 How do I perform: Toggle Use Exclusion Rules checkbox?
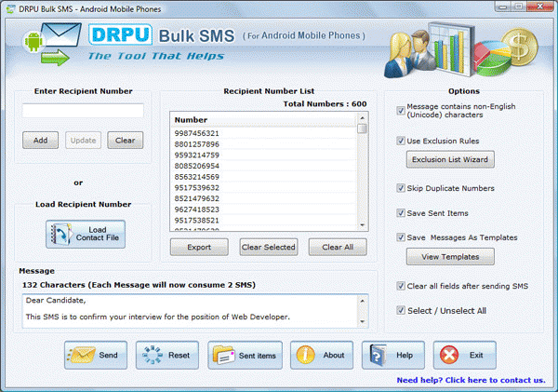[x=401, y=141]
